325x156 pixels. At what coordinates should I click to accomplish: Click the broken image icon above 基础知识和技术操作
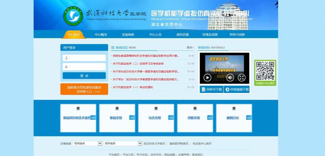point(78,109)
